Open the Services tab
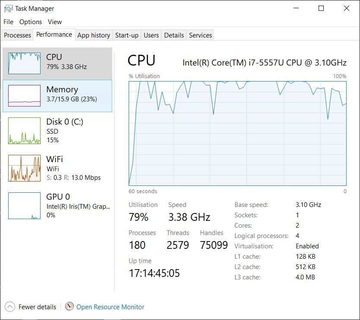 (x=200, y=35)
